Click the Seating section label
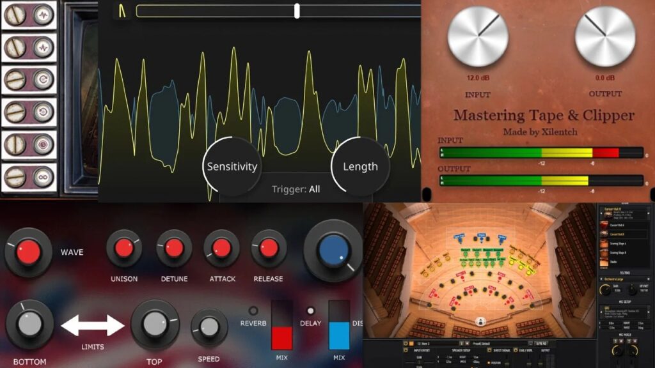655x368 pixels. 624,273
